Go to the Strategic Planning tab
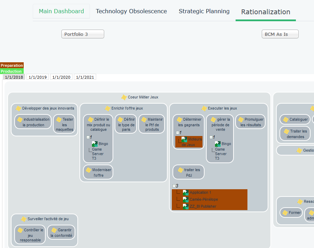314x248 pixels. pyautogui.click(x=204, y=11)
